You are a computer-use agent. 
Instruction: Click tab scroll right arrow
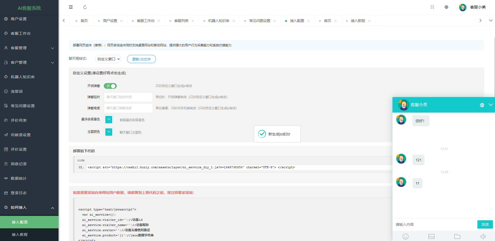480,20
